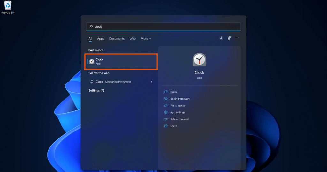Click inside the search box containing clock
Screen dimensions: 327x172
pyautogui.click(x=163, y=27)
